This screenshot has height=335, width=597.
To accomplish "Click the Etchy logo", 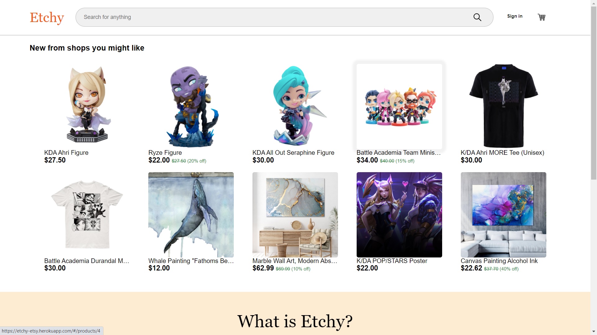I will [x=47, y=17].
